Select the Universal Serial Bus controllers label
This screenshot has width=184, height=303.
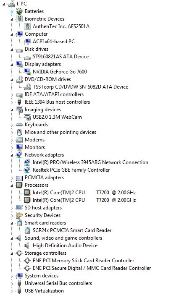(x=58, y=283)
